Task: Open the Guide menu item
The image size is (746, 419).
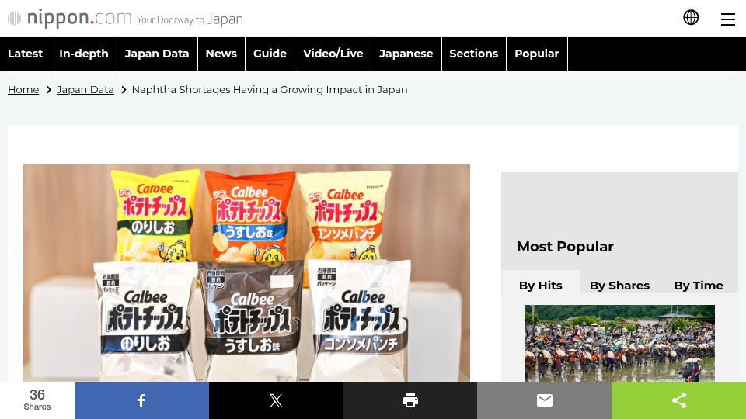Action: [270, 54]
